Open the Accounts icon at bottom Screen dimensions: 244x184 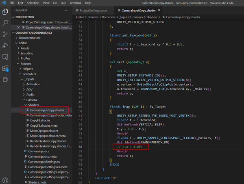(5, 180)
